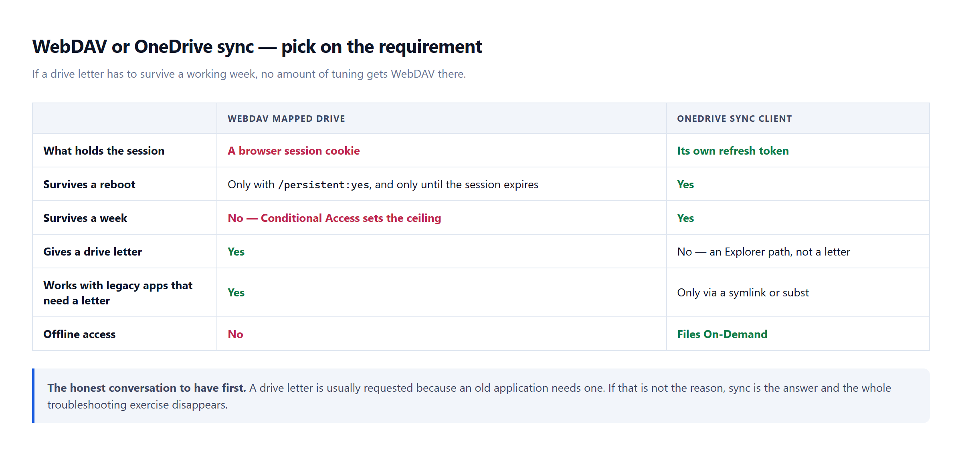
Task: Select the 'What holds the session' row label
Action: 104,151
